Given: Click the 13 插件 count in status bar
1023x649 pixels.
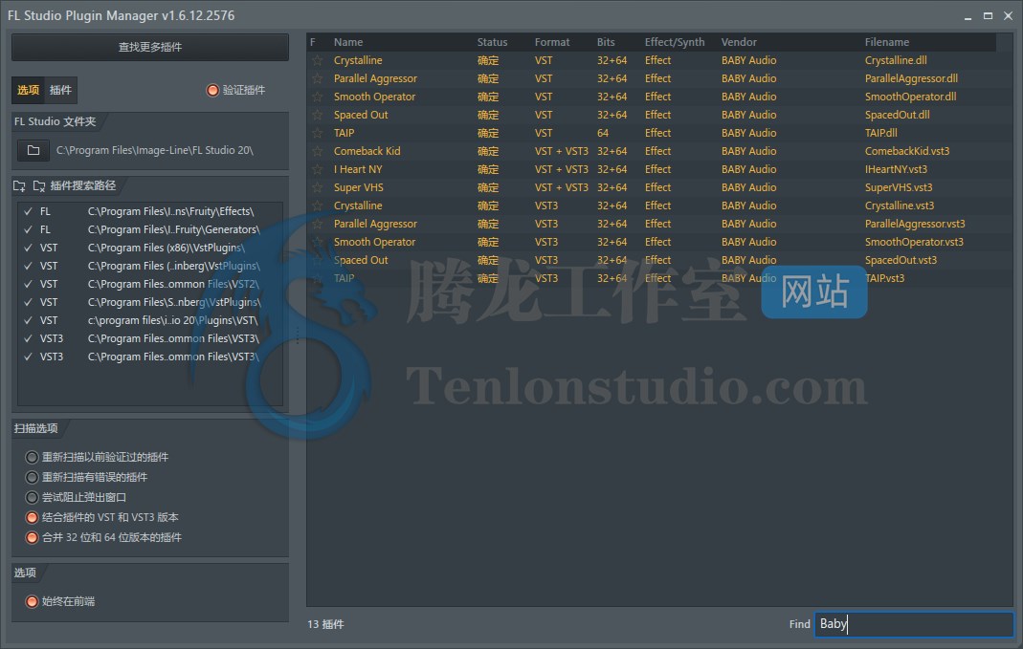Looking at the screenshot, I should point(325,625).
